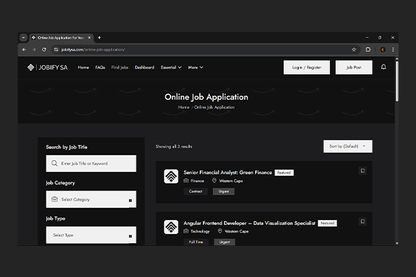Open Senior Financial Analyst: Green Finance listing
This screenshot has height=277, width=416.
227,172
